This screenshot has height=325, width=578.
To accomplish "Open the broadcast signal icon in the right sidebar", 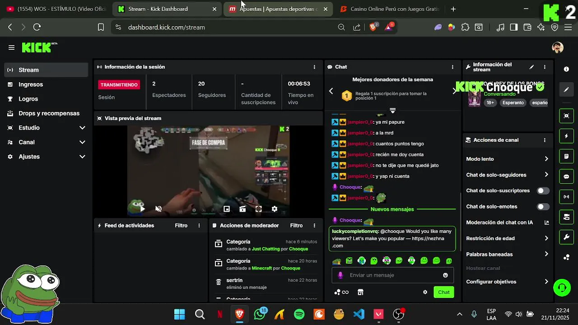I will click(566, 197).
